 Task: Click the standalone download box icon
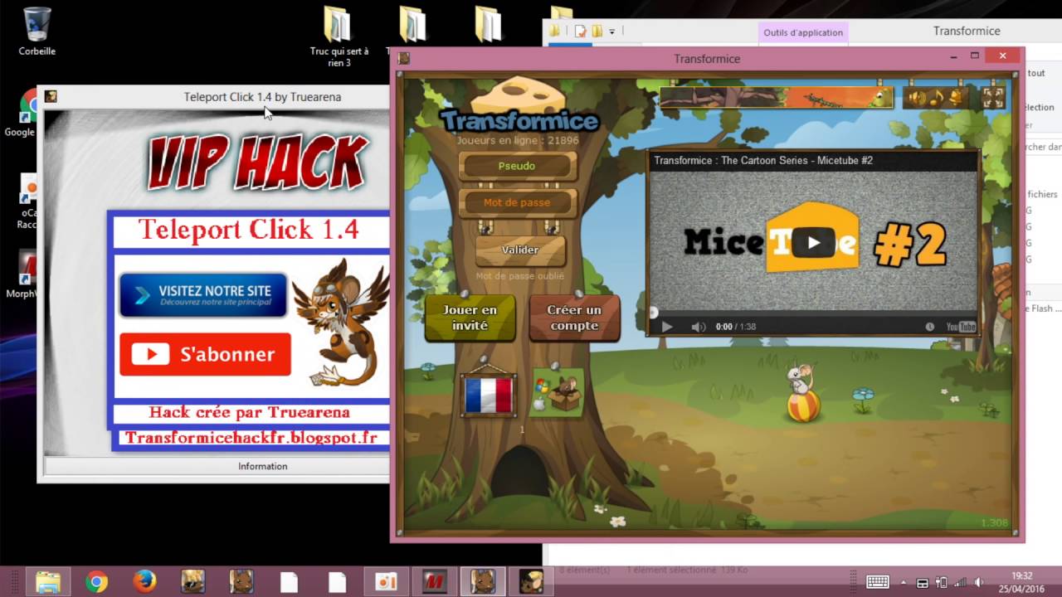point(558,394)
